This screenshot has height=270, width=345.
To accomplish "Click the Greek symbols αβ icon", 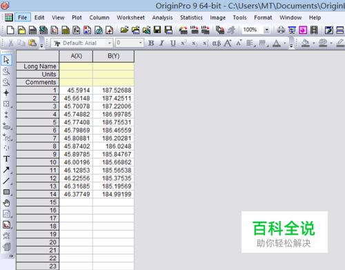I will pos(217,43).
